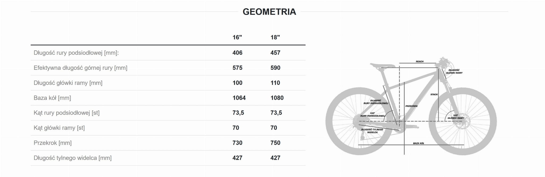Click the 73,5 seat angle value for 18"
This screenshot has height=177, width=545.
coord(276,113)
